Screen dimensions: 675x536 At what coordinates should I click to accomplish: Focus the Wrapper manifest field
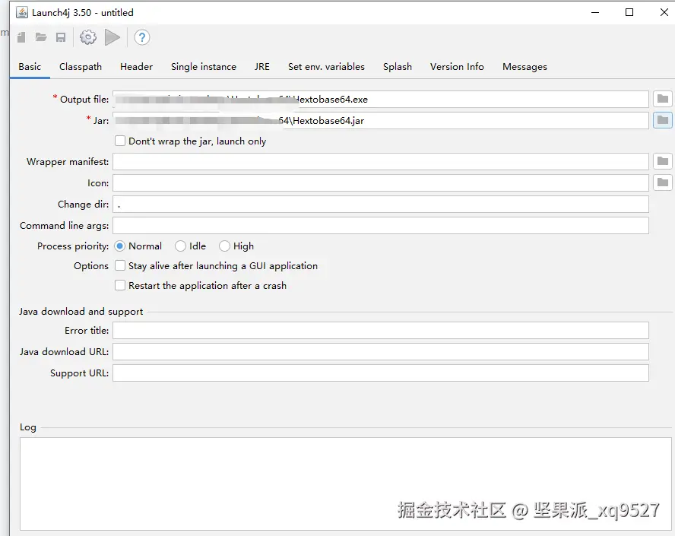click(x=381, y=161)
